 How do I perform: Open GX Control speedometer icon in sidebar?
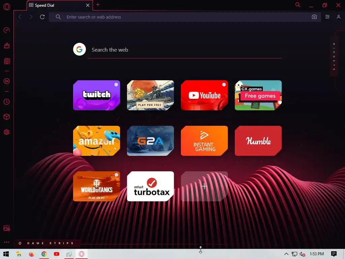[x=7, y=30]
